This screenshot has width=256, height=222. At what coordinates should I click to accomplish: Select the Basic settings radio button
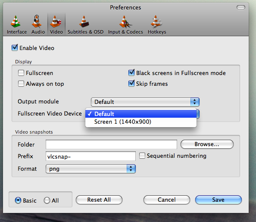[x=18, y=200]
